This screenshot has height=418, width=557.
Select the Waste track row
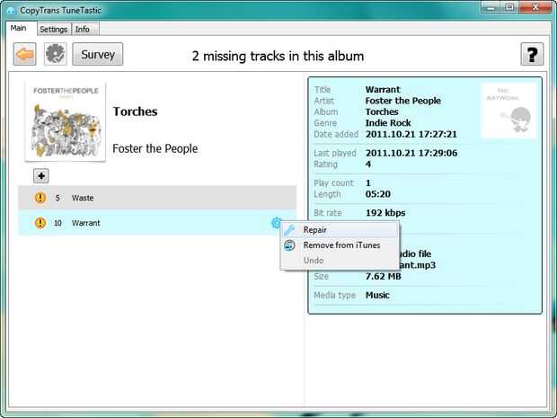[x=157, y=198]
